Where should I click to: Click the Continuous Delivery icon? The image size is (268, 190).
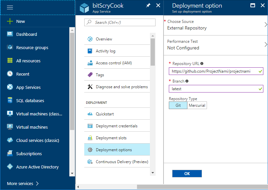pyautogui.click(x=90, y=161)
